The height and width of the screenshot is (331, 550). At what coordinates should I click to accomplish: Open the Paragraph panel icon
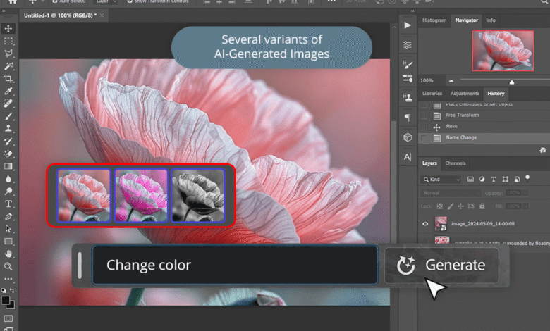[x=408, y=118]
